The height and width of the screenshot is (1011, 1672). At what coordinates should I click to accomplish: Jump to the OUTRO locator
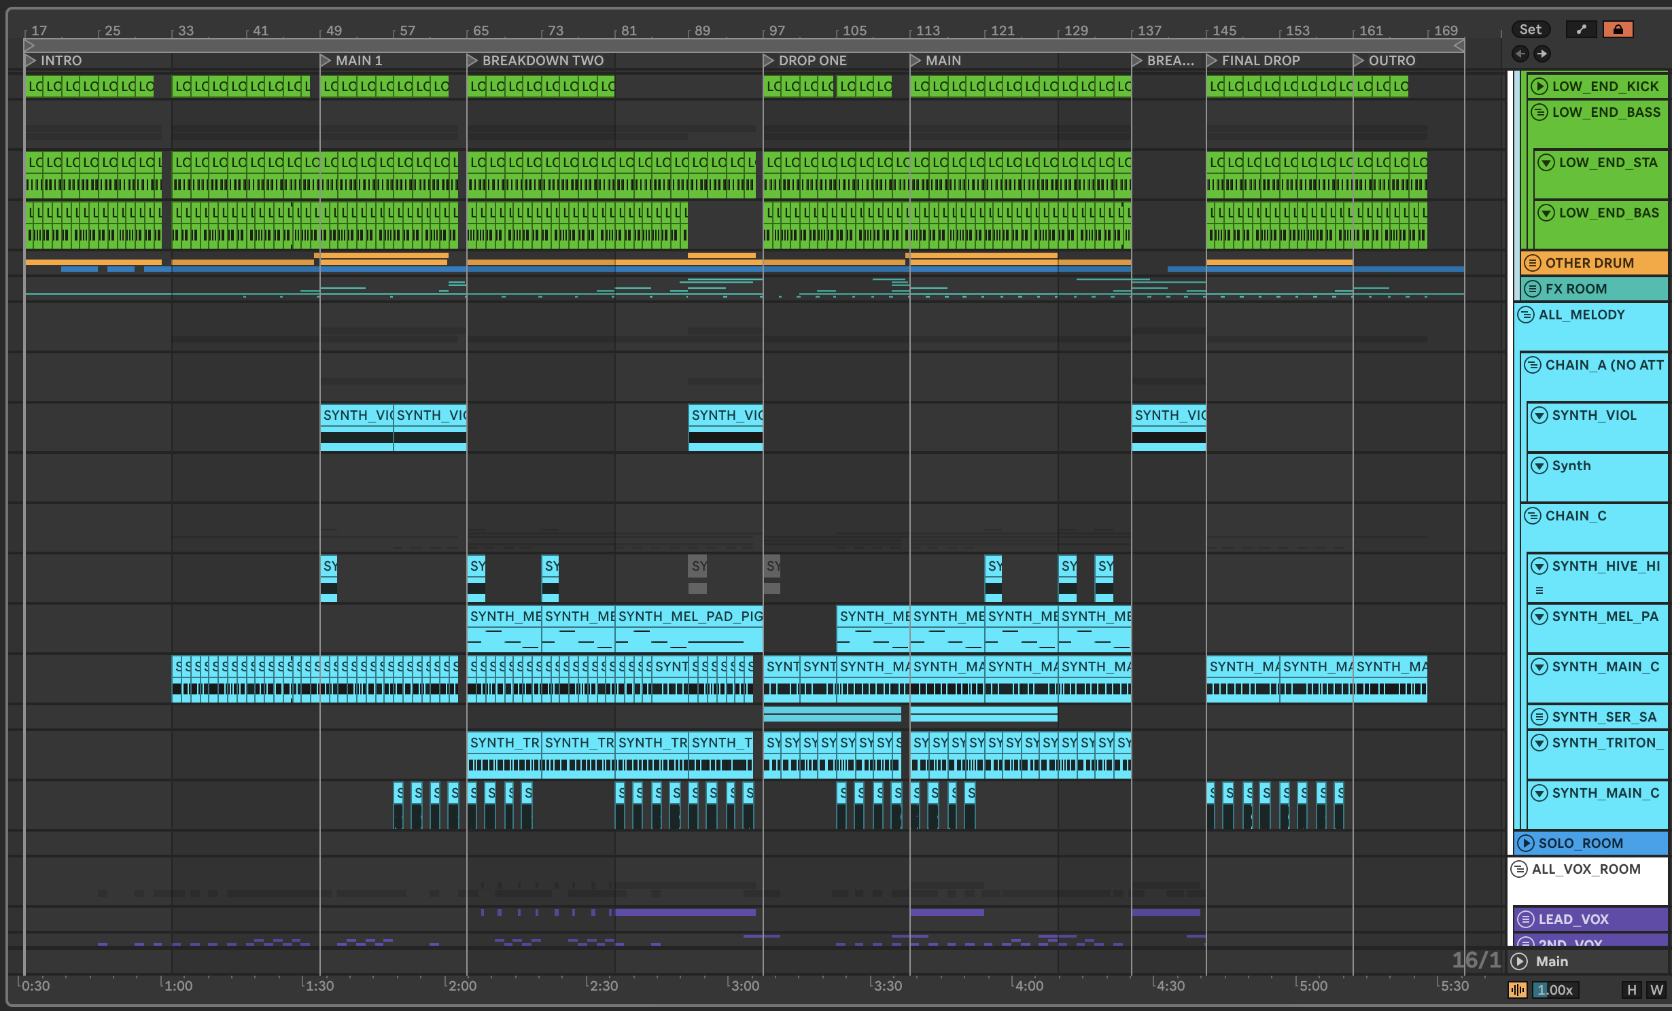(x=1384, y=60)
